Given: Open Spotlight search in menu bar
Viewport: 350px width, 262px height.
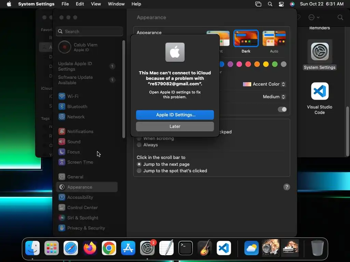Looking at the screenshot, I should coord(270,4).
